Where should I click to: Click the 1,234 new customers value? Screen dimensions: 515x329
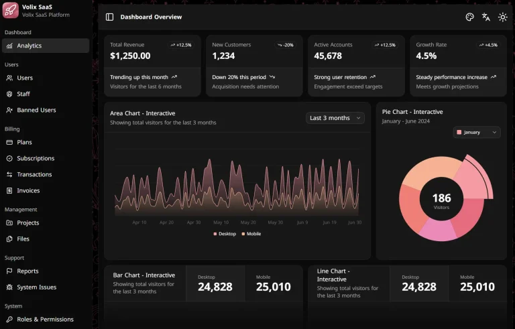click(x=223, y=56)
